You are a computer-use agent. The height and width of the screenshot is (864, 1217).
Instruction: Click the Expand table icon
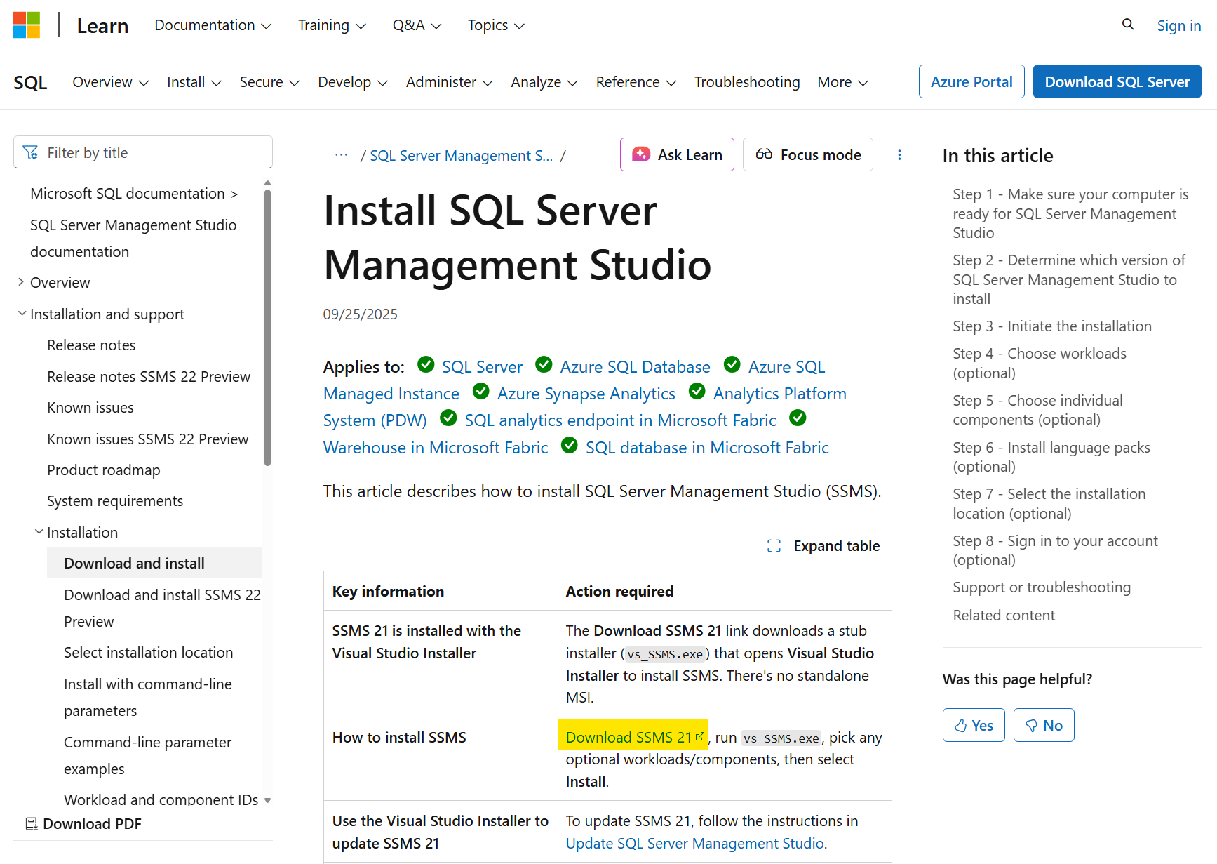click(774, 546)
